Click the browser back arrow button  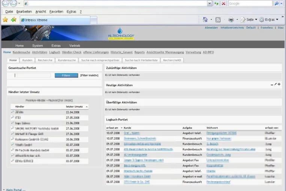(6, 3)
